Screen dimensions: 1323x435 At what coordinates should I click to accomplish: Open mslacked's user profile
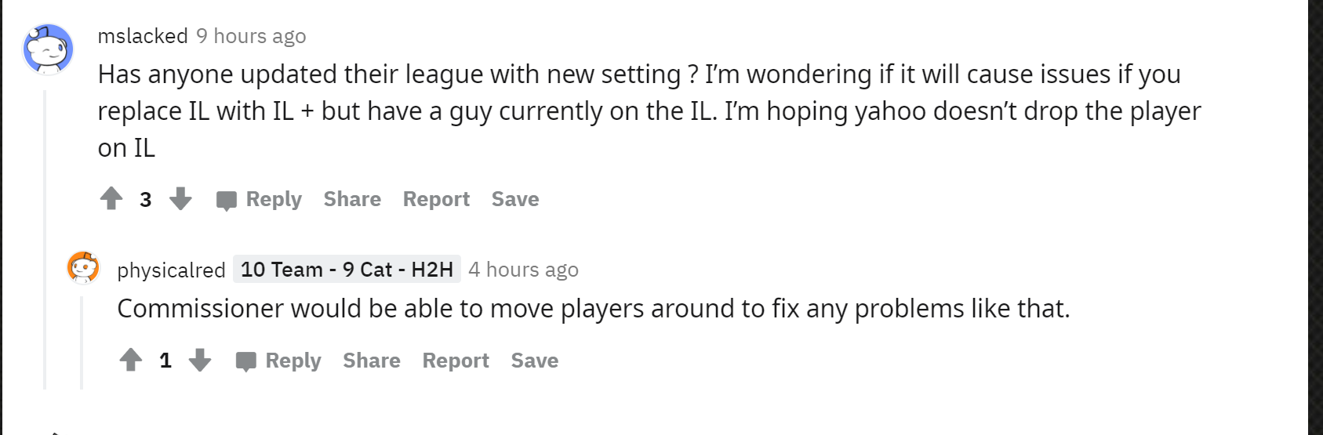pyautogui.click(x=143, y=36)
